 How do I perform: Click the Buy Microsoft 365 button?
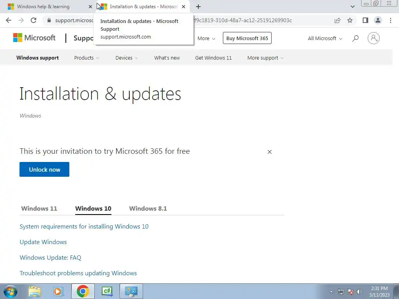(247, 38)
